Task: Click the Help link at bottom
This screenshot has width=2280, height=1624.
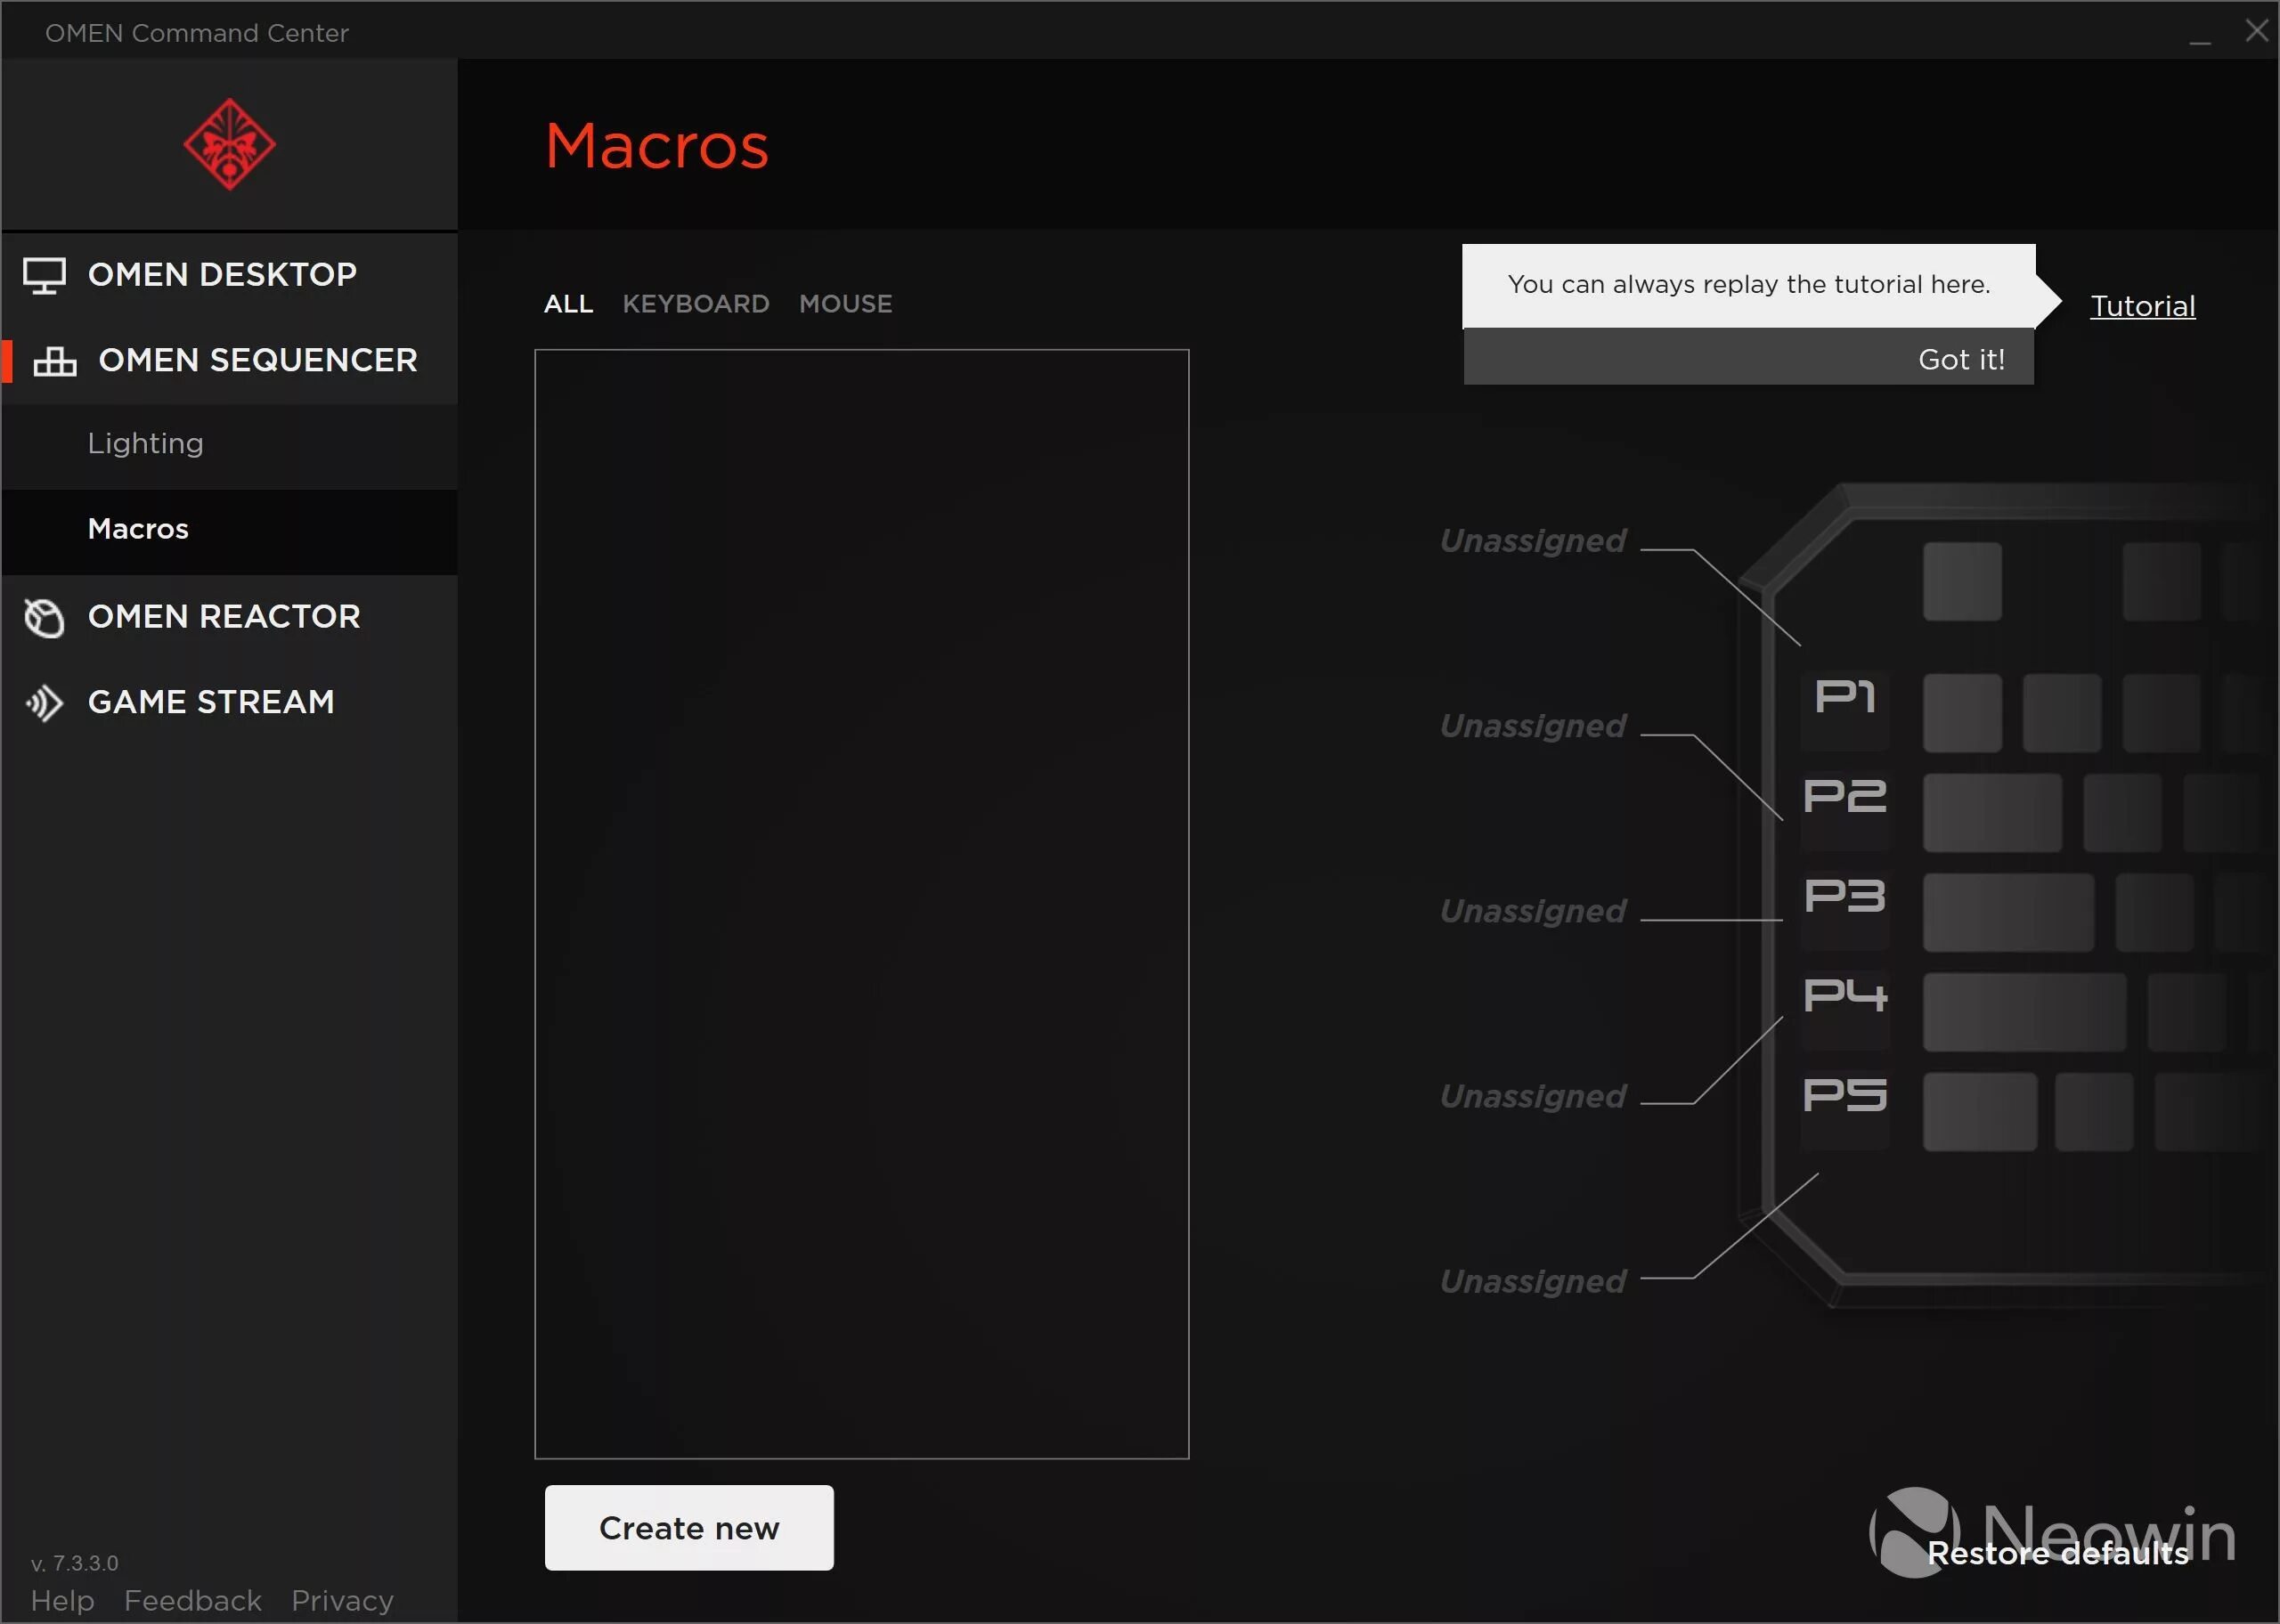Action: coord(61,1601)
